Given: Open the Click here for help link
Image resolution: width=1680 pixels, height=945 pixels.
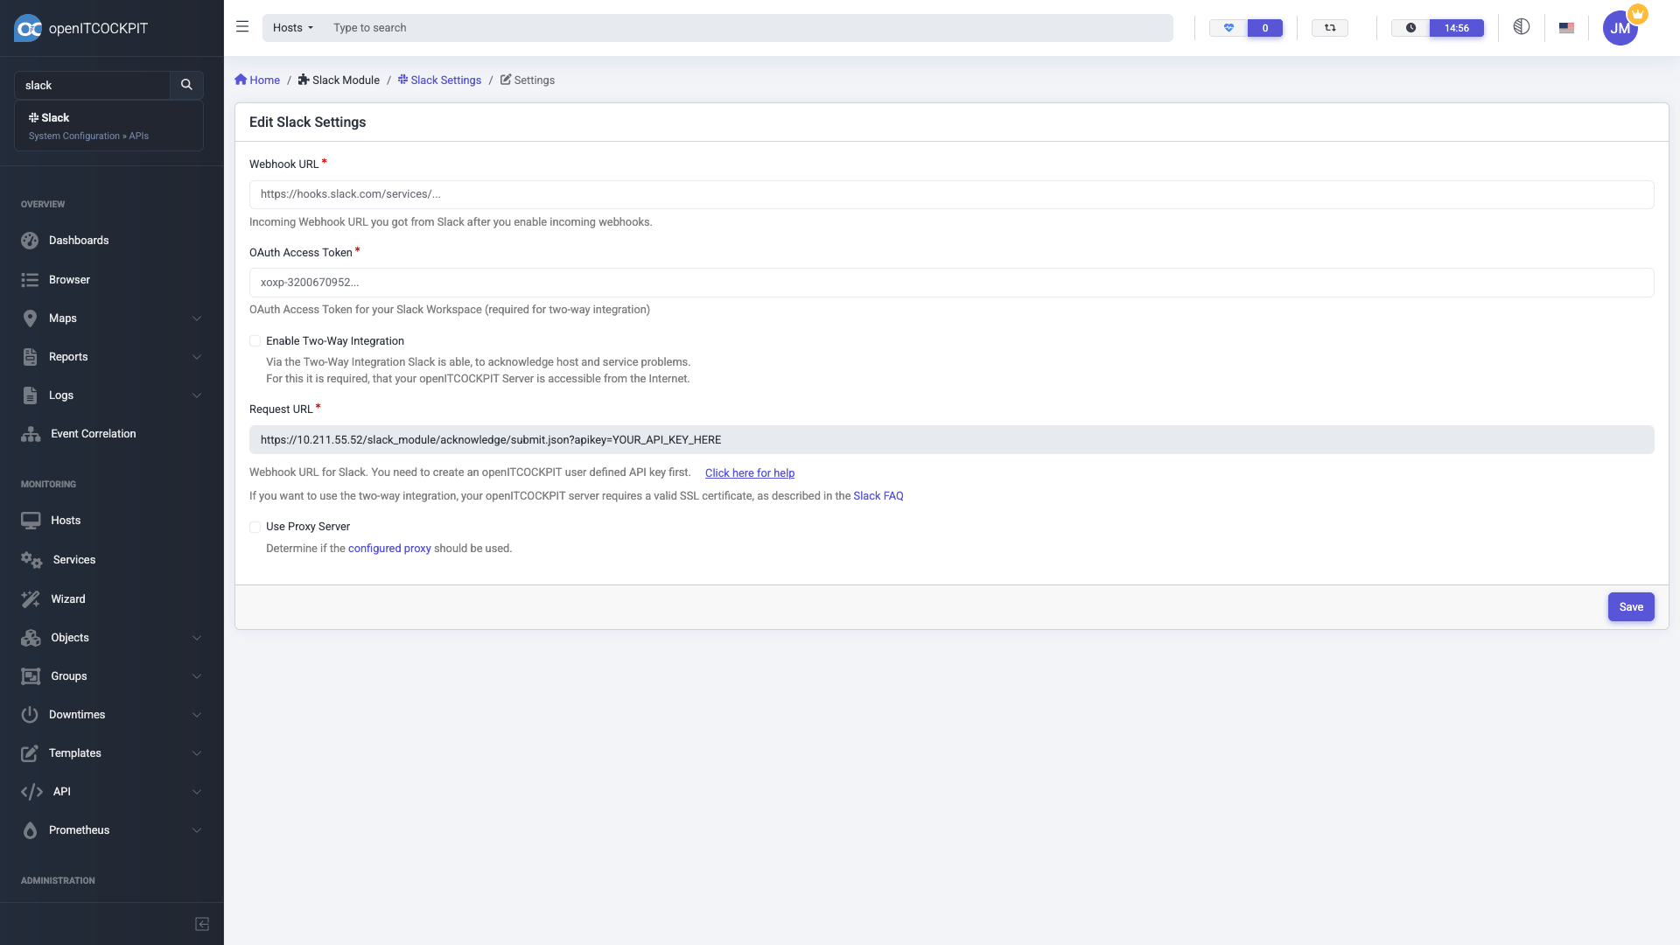Looking at the screenshot, I should tap(750, 473).
